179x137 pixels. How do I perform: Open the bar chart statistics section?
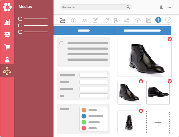[7, 22]
